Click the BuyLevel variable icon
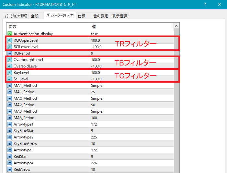This screenshot has width=227, height=173. pyautogui.click(x=10, y=73)
